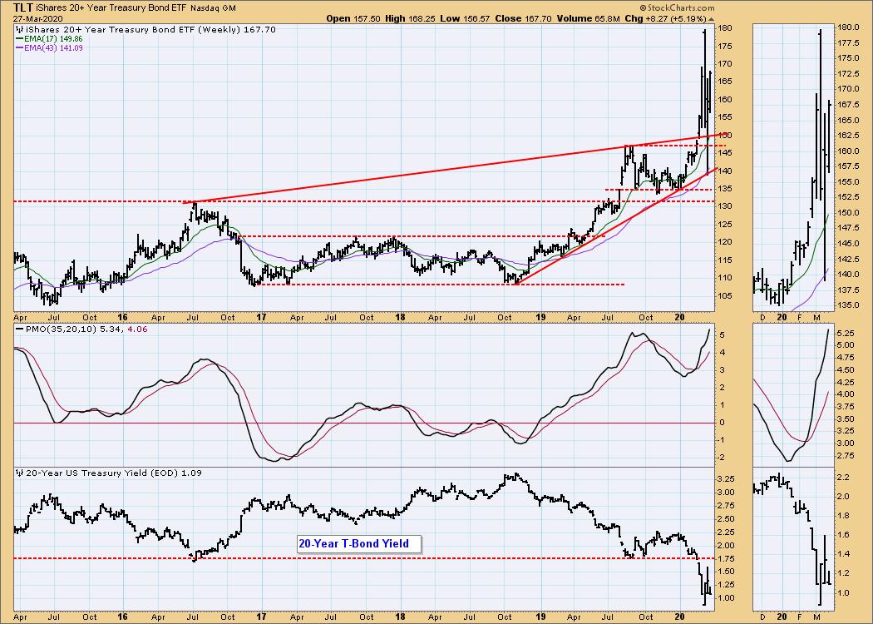Click the Low 156.57 value
The image size is (873, 624).
click(x=466, y=18)
